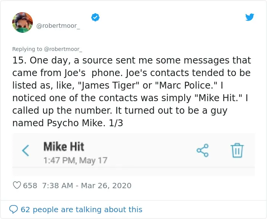Click @robertmoor_ in the Replying to line
The image size is (267, 219).
pos(63,49)
